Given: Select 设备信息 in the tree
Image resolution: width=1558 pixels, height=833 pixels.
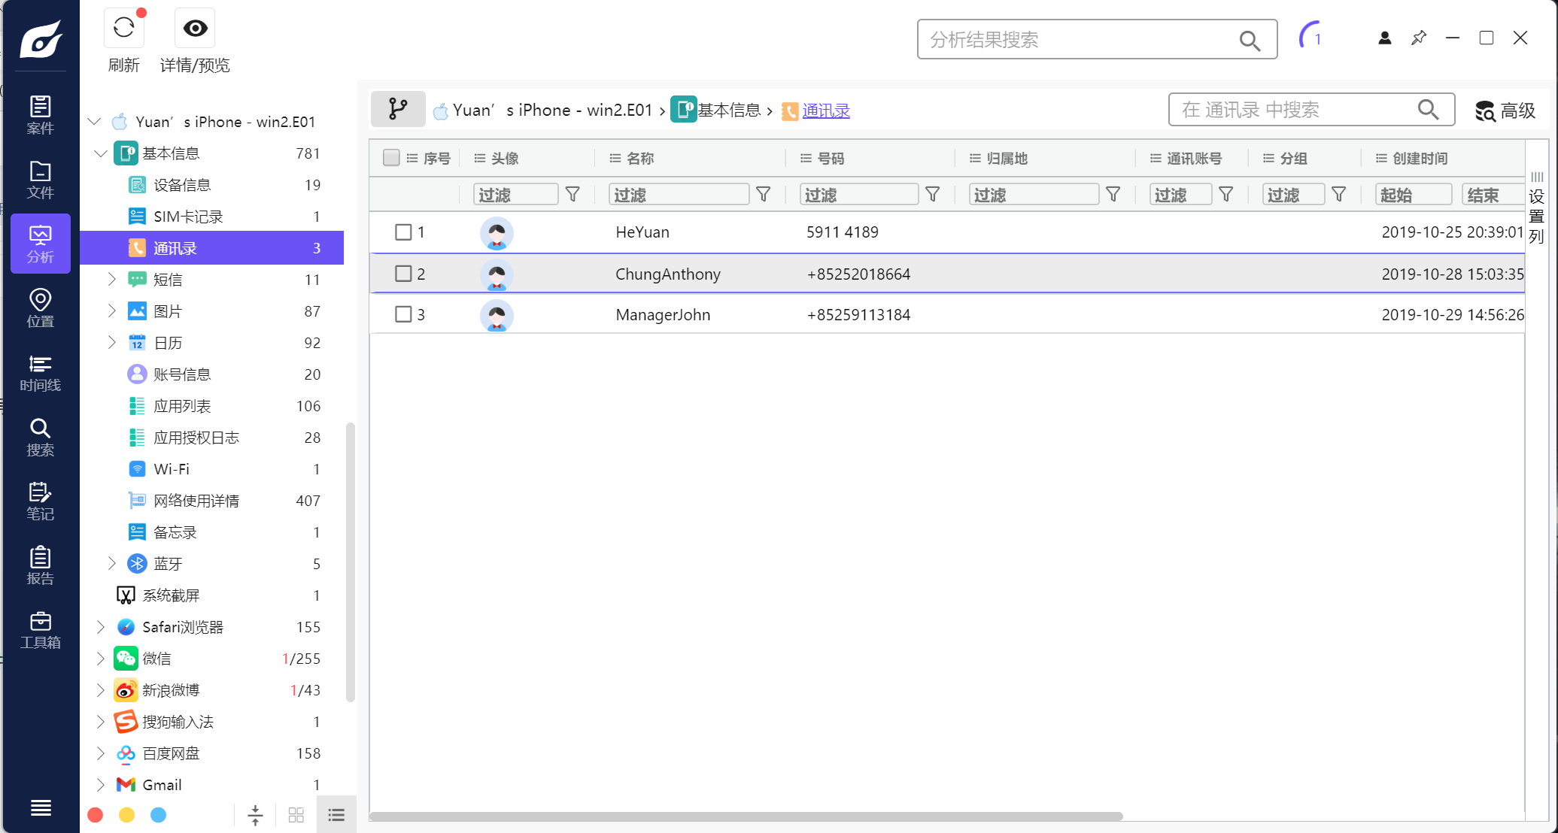Looking at the screenshot, I should 182,185.
